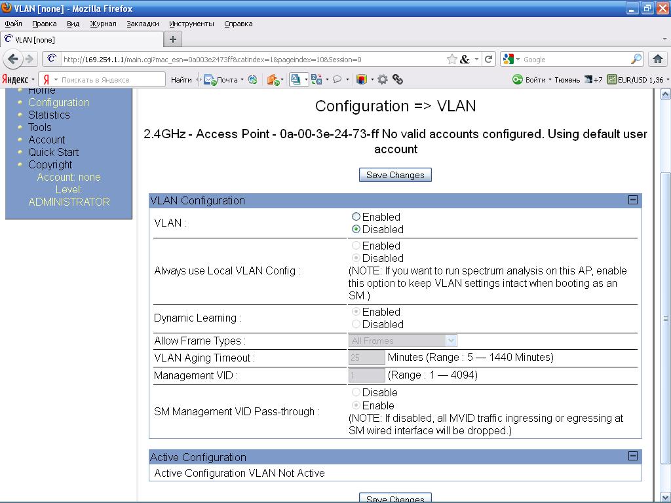Click the VLAN Aging Timeout field
Viewport: 671px width, 503px height.
[x=366, y=358]
